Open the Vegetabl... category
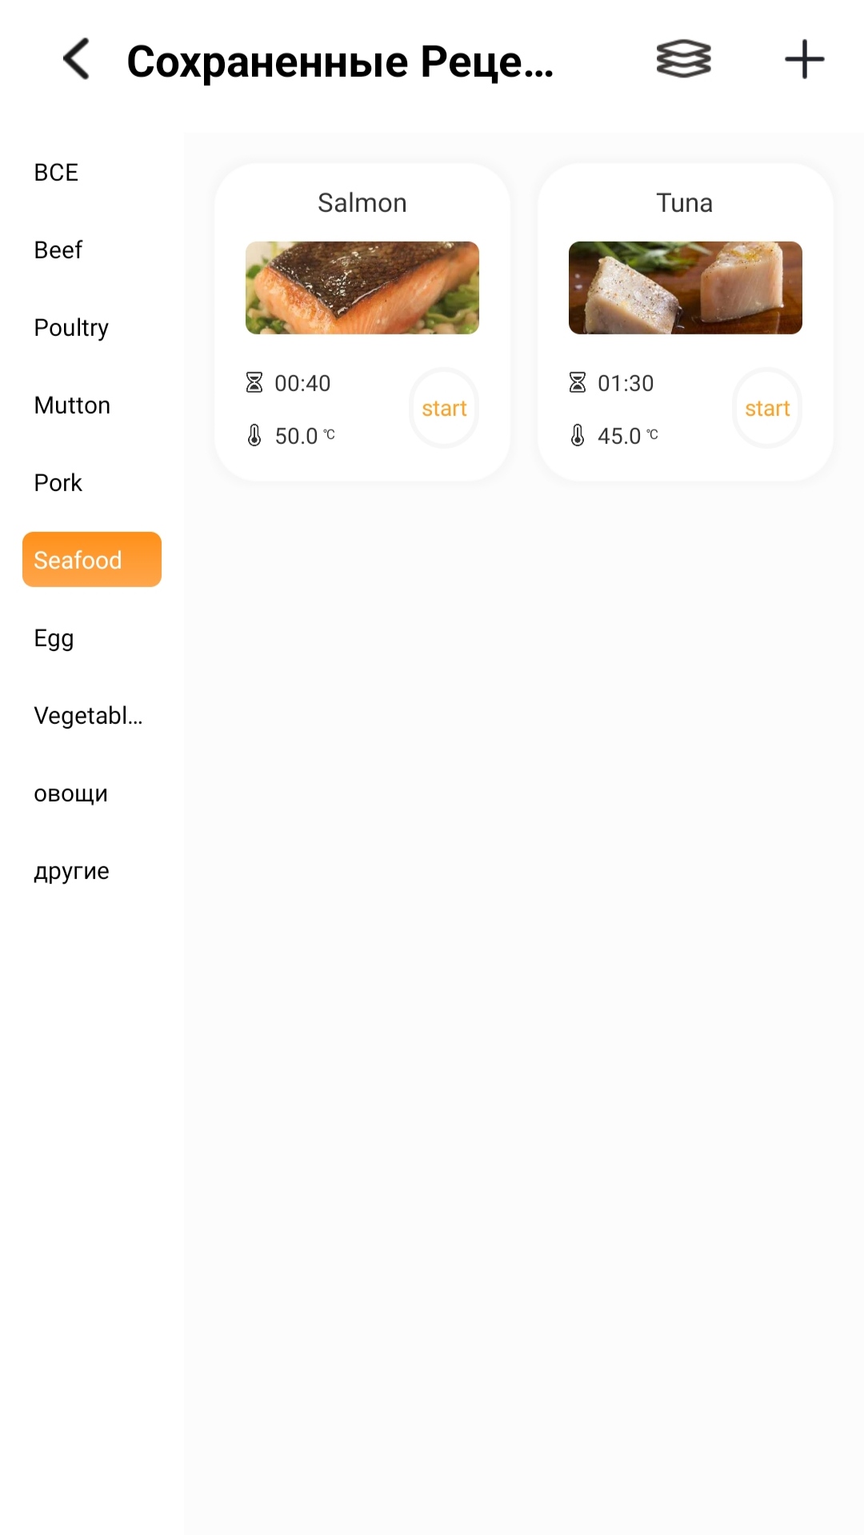 point(88,715)
